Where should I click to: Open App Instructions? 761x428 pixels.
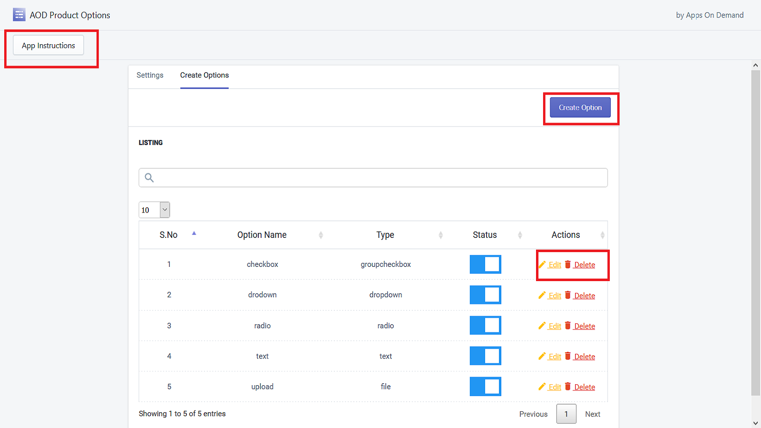(x=49, y=46)
